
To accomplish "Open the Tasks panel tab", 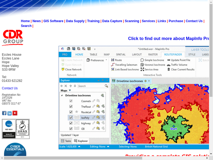I will click(x=66, y=141).
